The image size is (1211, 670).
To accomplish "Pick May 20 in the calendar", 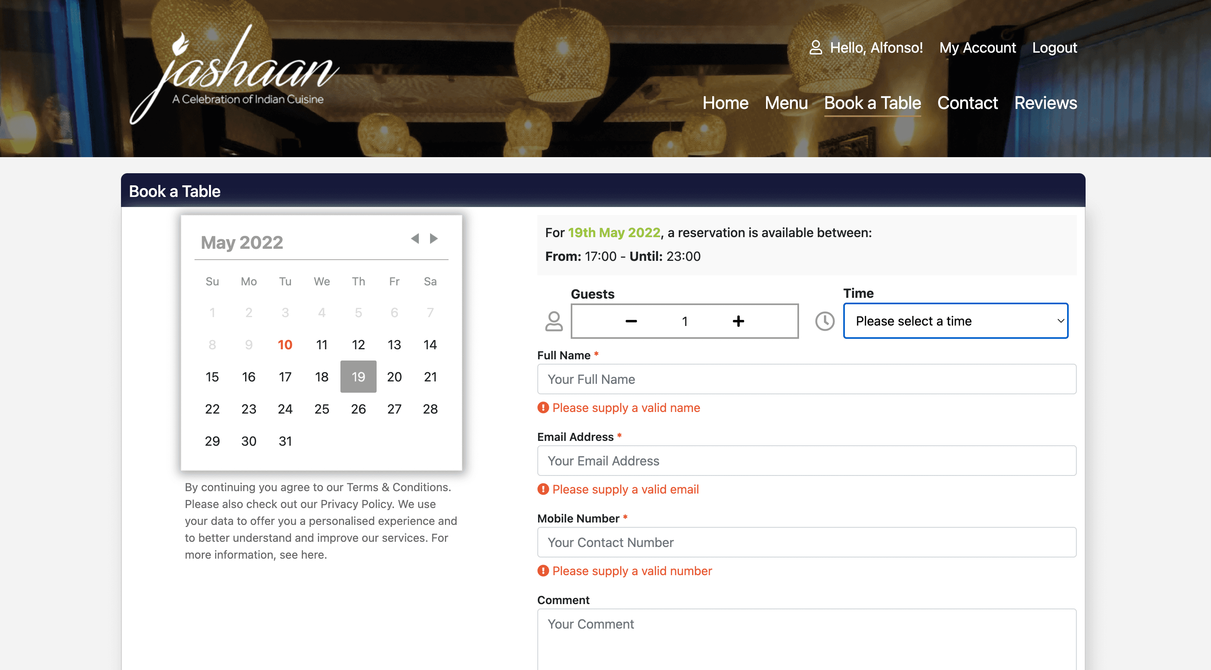I will tap(394, 377).
